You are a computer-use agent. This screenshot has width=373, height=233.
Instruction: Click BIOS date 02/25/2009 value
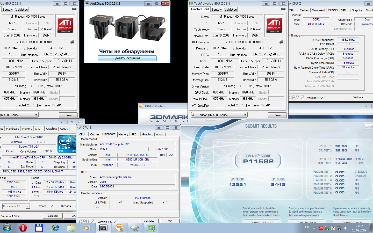(x=137, y=186)
